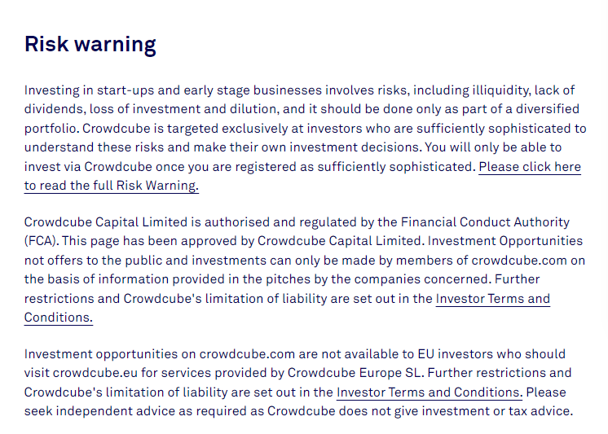608x434 pixels.
Task: Click the "Crowdcube Europe SL" text
Action: 360,373
